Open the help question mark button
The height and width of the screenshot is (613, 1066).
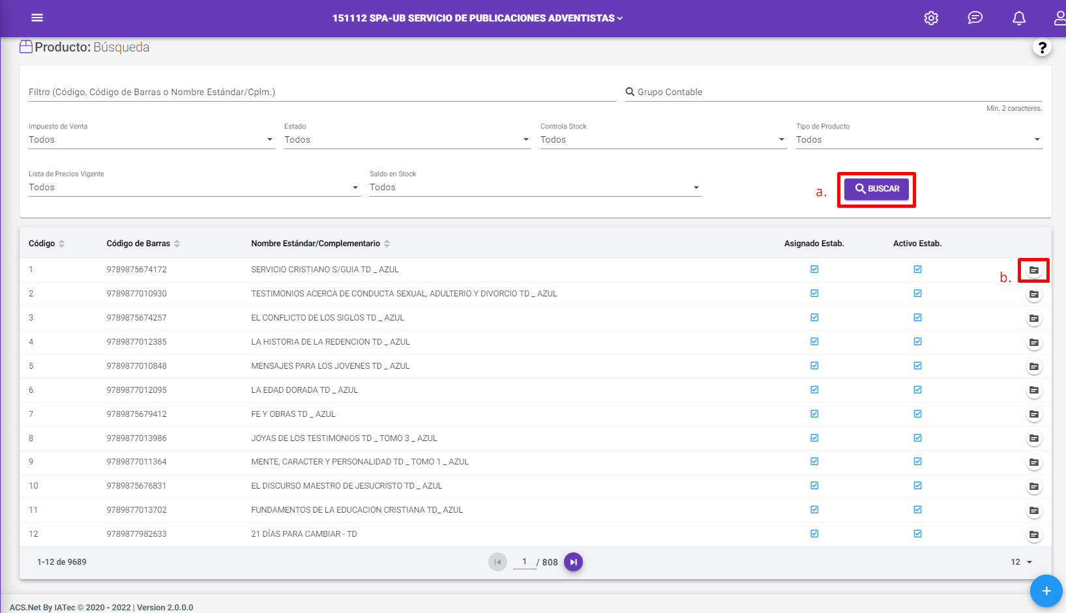[1042, 48]
